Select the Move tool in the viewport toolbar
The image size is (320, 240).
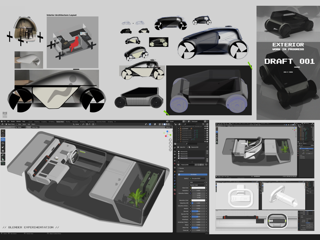click(3, 139)
